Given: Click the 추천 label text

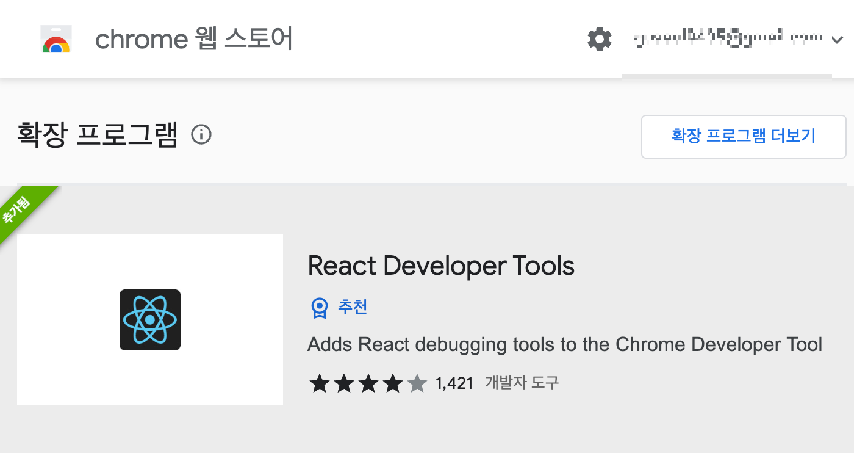Looking at the screenshot, I should 353,306.
